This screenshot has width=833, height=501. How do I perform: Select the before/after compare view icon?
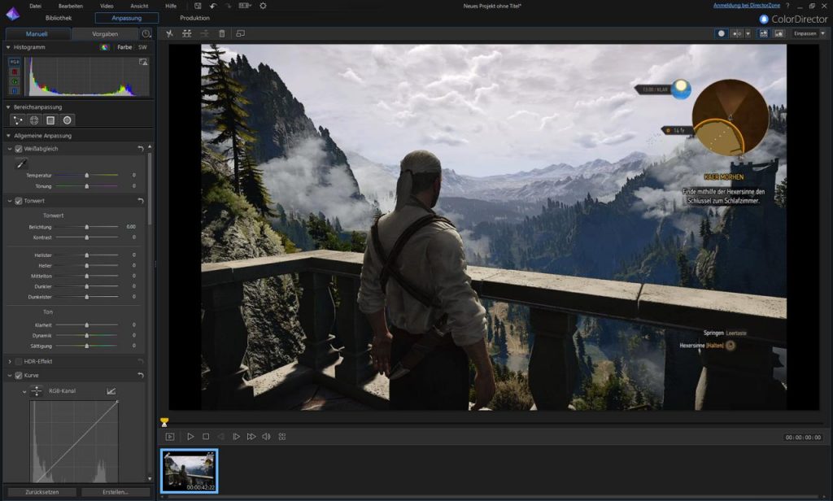point(737,33)
